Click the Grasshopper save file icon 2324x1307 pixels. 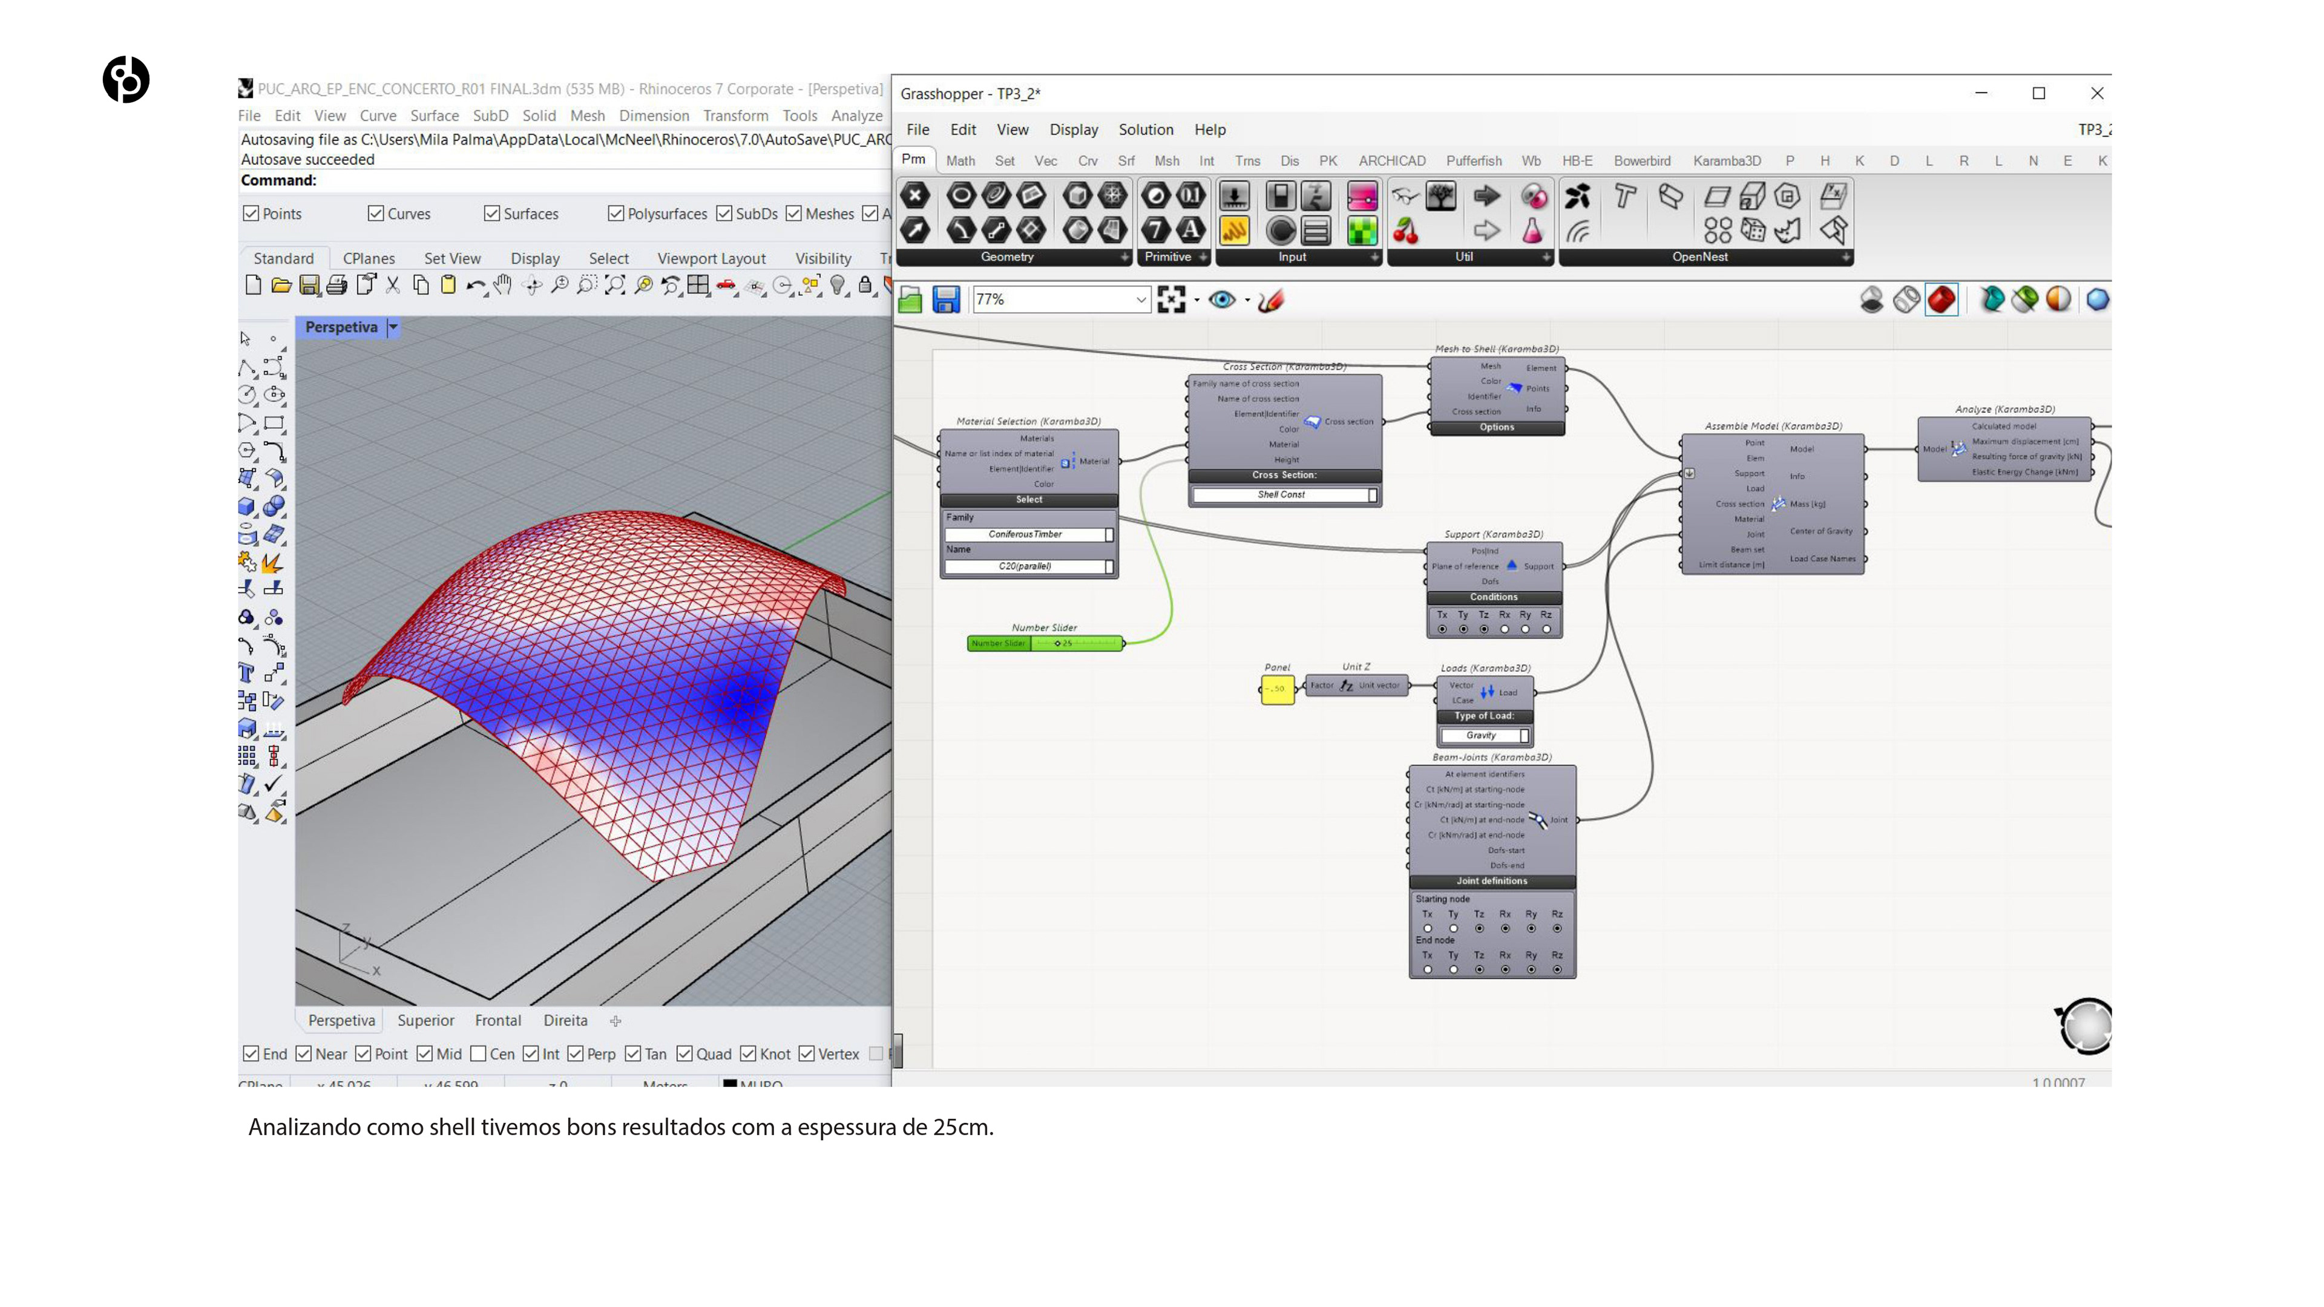click(x=945, y=300)
